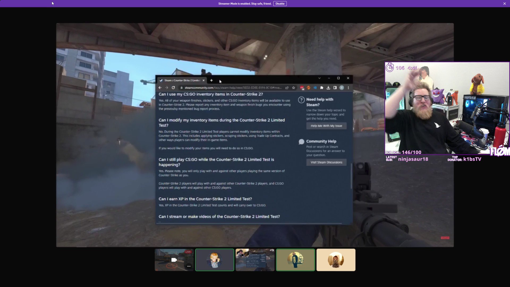Screen dimensions: 510x287
Task: Select the blond child avatar participant tile
Action: click(x=215, y=260)
